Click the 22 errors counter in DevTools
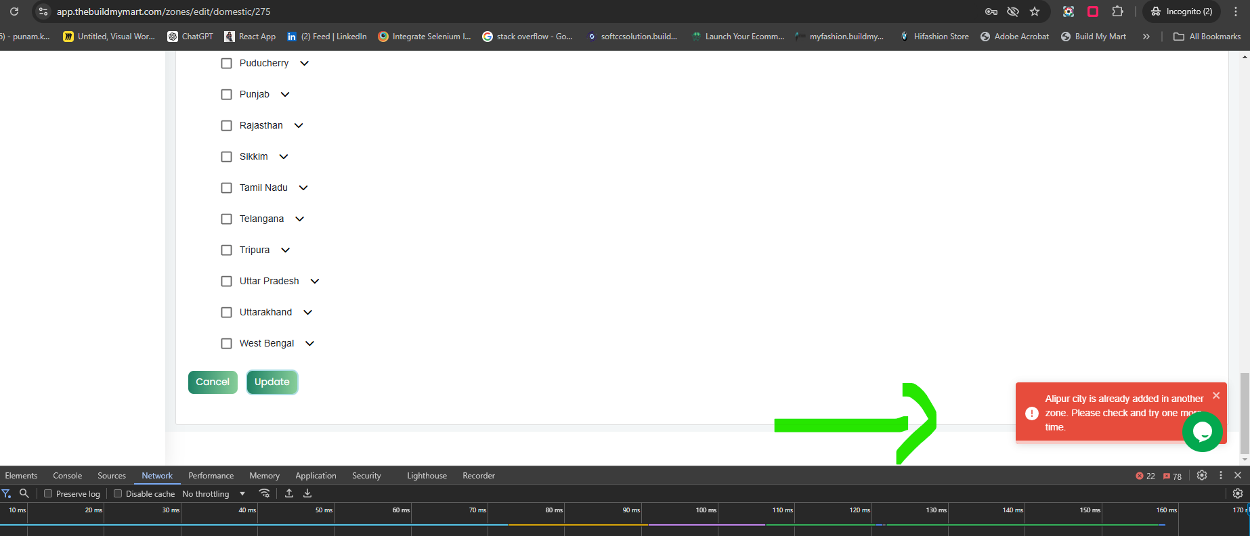This screenshot has width=1250, height=536. [x=1145, y=476]
